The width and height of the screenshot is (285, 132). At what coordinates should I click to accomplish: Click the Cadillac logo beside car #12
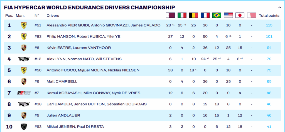24,59
